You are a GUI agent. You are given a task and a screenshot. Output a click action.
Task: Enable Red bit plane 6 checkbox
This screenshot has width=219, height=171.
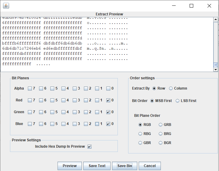[41, 100]
